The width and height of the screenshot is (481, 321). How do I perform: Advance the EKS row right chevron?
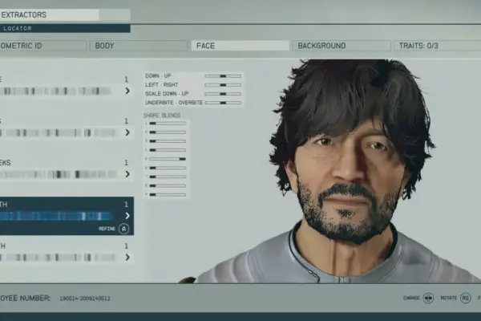point(127,174)
